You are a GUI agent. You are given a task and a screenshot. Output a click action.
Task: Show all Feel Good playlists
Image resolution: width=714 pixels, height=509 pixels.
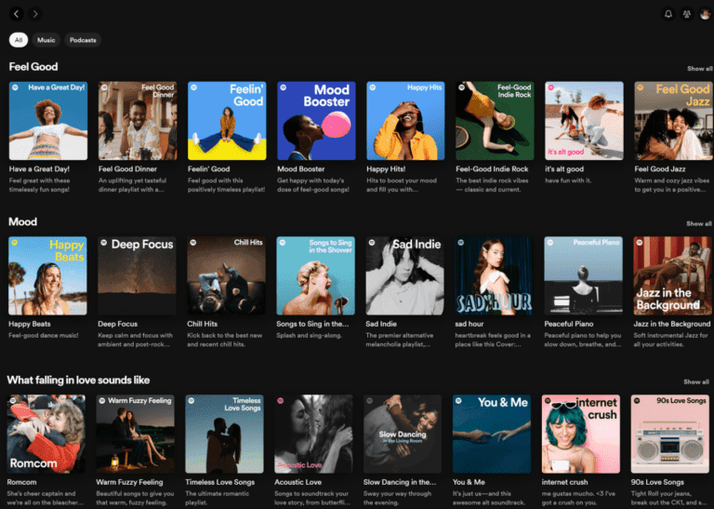coord(699,69)
